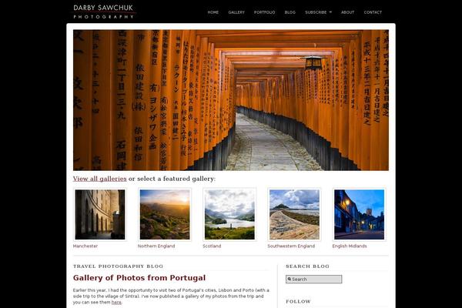
Task: Click the magnifier icon in search box
Action: click(x=290, y=279)
